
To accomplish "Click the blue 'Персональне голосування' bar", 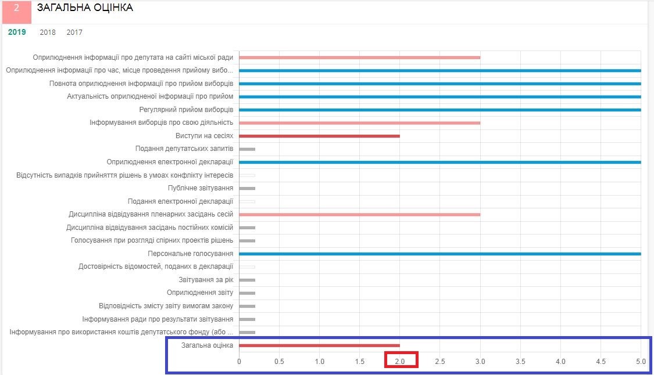I will (x=439, y=254).
